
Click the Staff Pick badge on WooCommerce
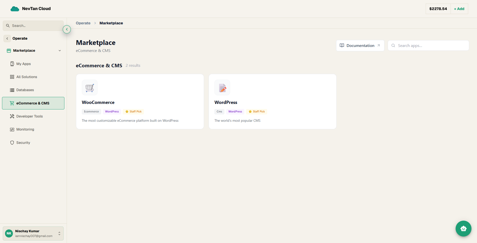click(133, 111)
